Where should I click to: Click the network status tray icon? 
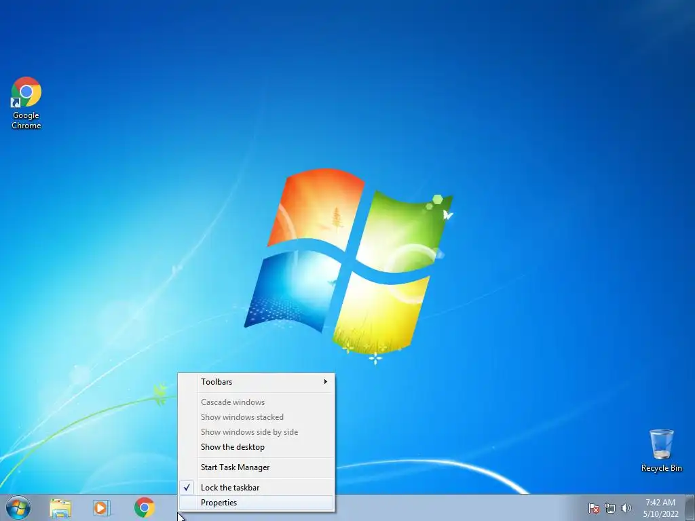(x=610, y=508)
